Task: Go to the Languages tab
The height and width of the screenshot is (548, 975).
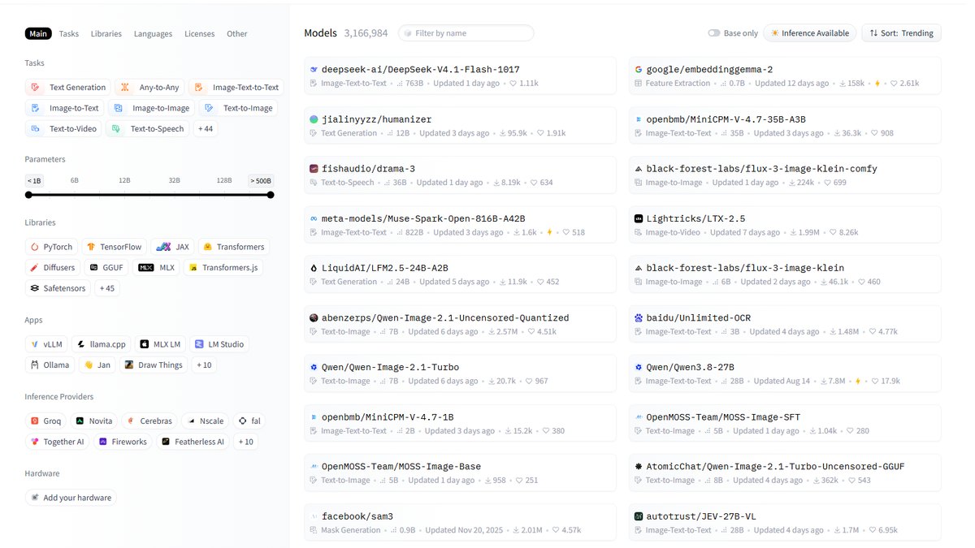Action: tap(154, 34)
